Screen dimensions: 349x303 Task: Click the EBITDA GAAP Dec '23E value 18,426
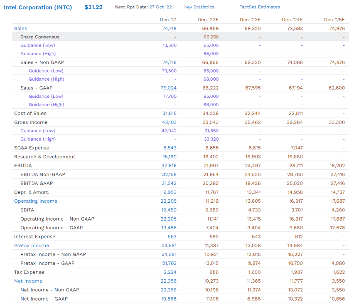pos(253,183)
